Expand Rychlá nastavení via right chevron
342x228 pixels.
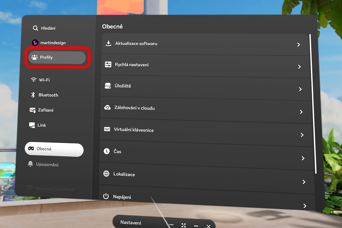[x=299, y=67]
